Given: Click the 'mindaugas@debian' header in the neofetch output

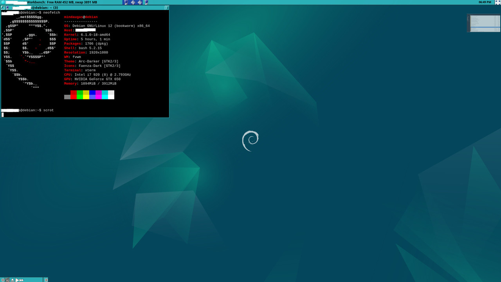Looking at the screenshot, I should tap(81, 17).
